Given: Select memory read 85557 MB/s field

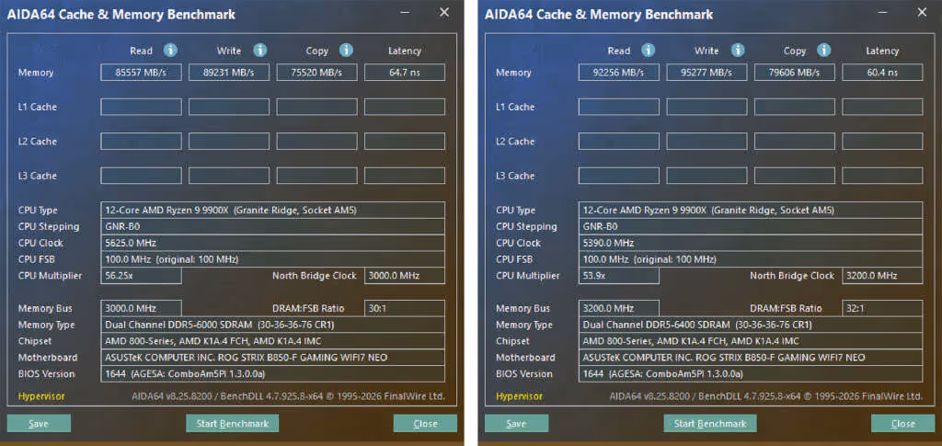Looking at the screenshot, I should (141, 73).
